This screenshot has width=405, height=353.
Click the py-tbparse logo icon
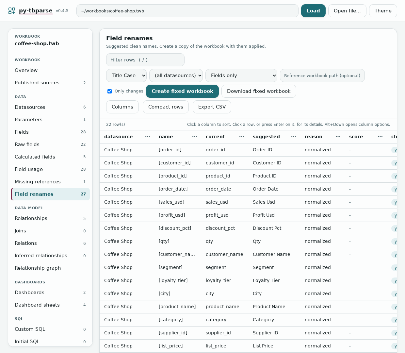(x=12, y=11)
